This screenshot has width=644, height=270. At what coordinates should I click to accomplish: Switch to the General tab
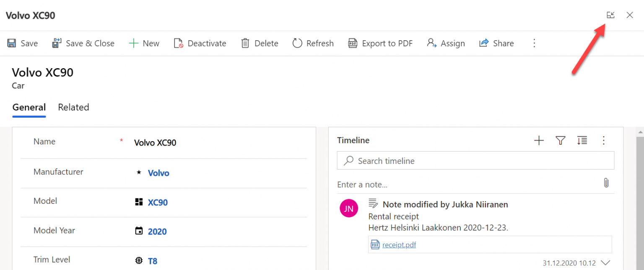click(x=29, y=107)
